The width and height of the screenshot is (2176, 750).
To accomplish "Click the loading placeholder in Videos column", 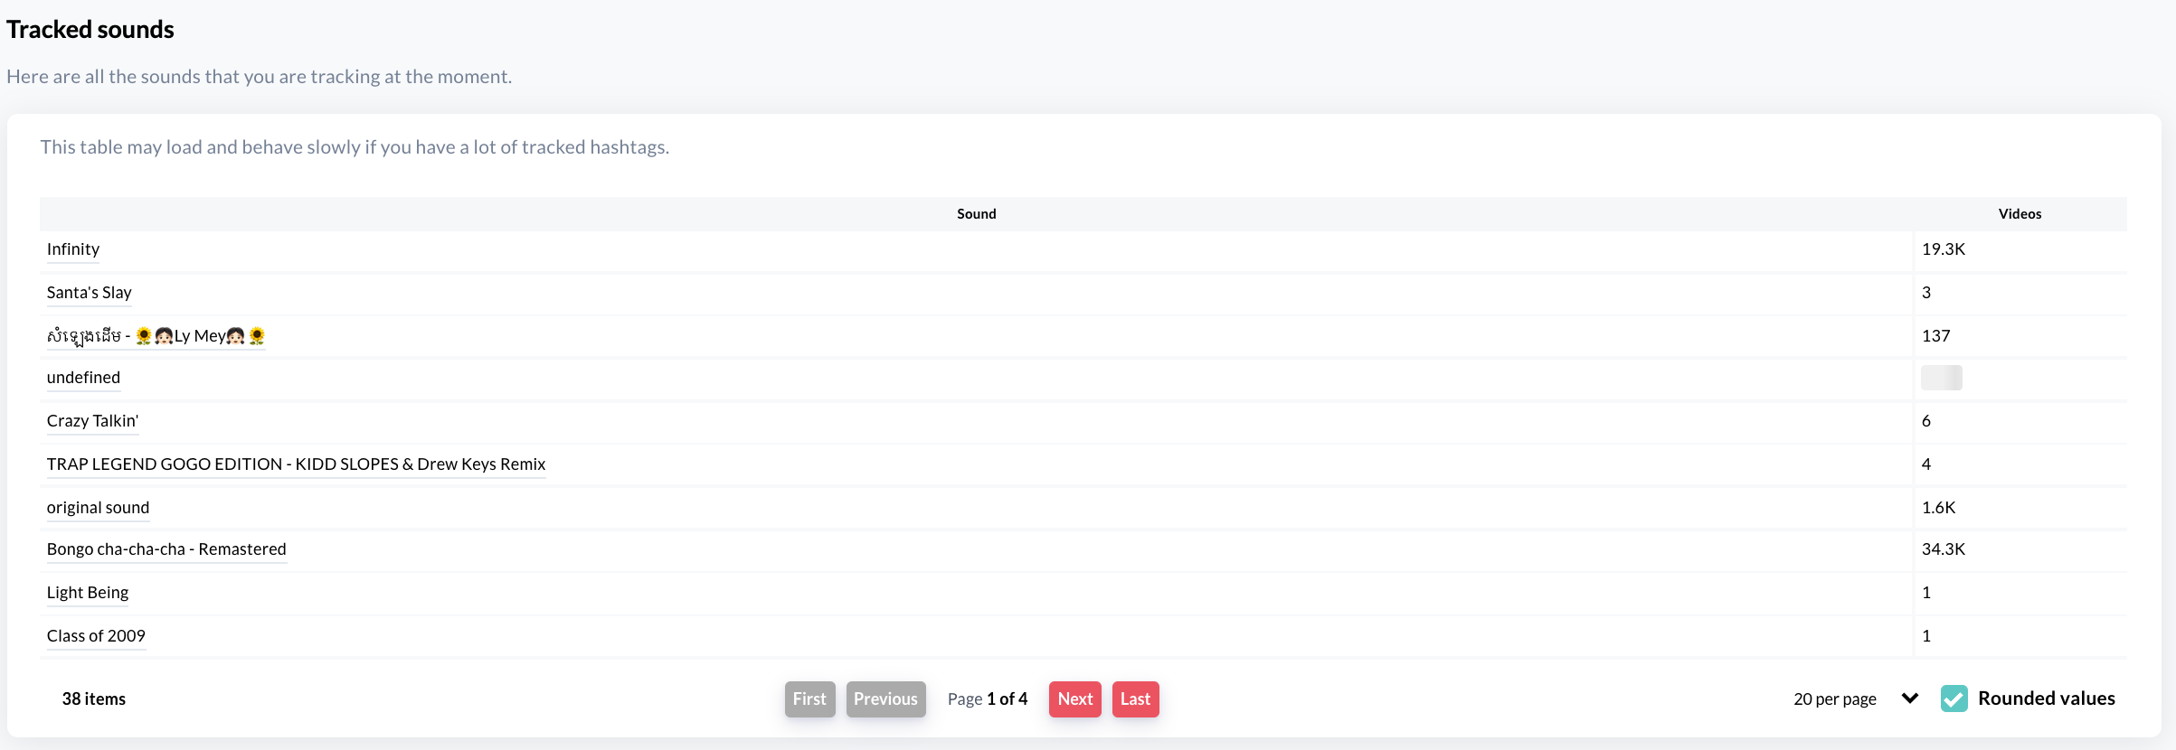I will [x=1941, y=378].
